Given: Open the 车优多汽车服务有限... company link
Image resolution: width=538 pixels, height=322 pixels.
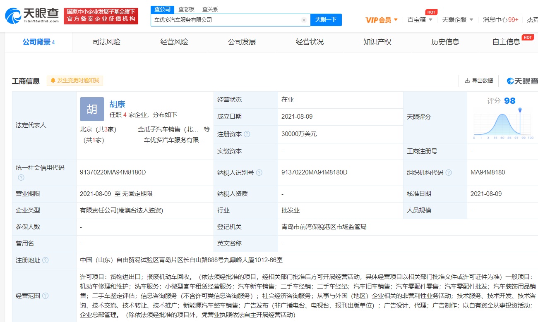Looking at the screenshot, I should (x=174, y=140).
